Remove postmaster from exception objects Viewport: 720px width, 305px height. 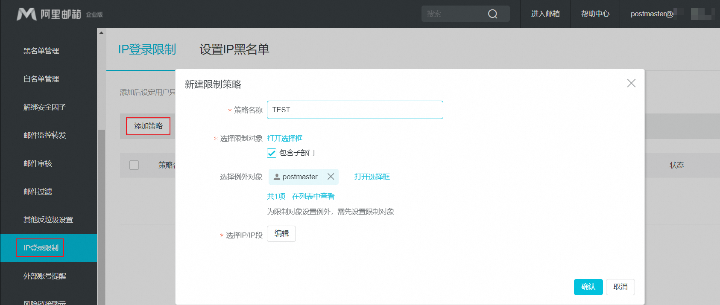(331, 177)
